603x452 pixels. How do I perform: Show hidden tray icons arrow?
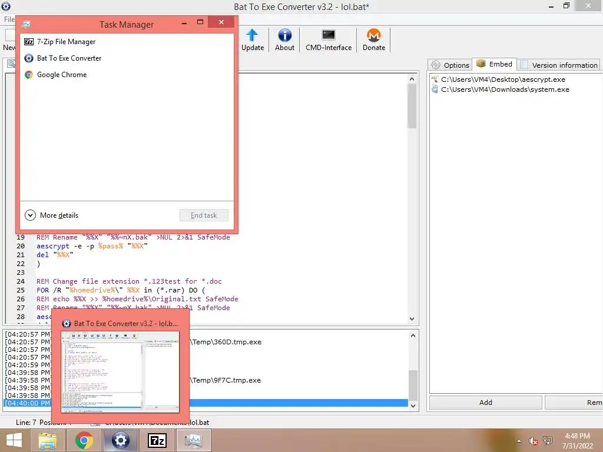pyautogui.click(x=519, y=441)
